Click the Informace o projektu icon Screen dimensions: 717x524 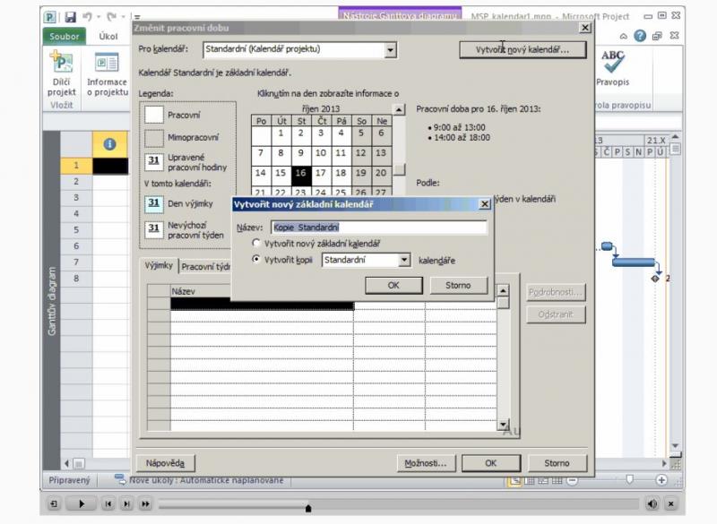[107, 73]
